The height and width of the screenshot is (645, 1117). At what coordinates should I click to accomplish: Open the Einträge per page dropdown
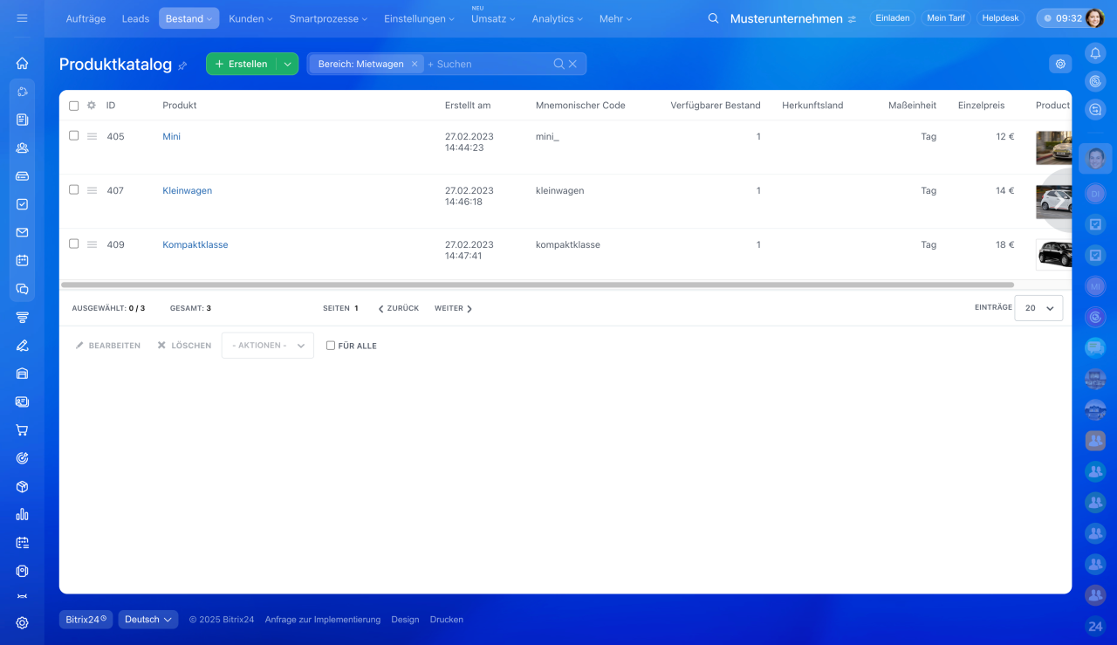point(1038,308)
